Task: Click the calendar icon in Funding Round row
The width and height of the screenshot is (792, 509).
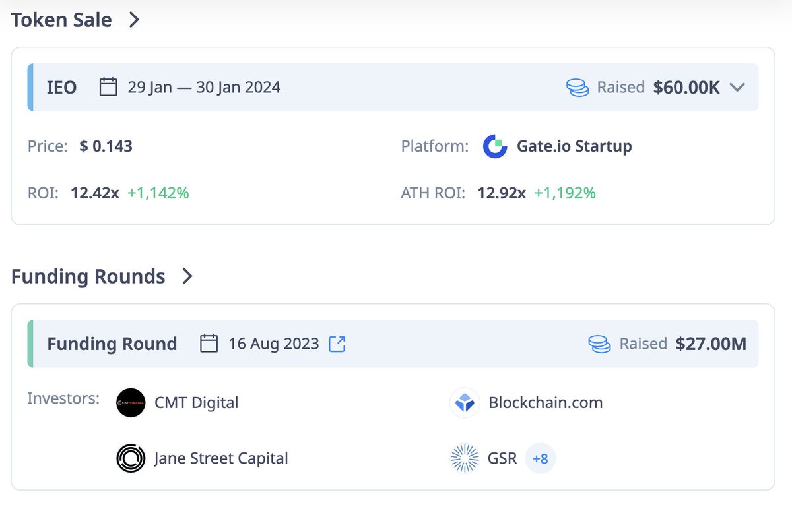Action: tap(209, 344)
